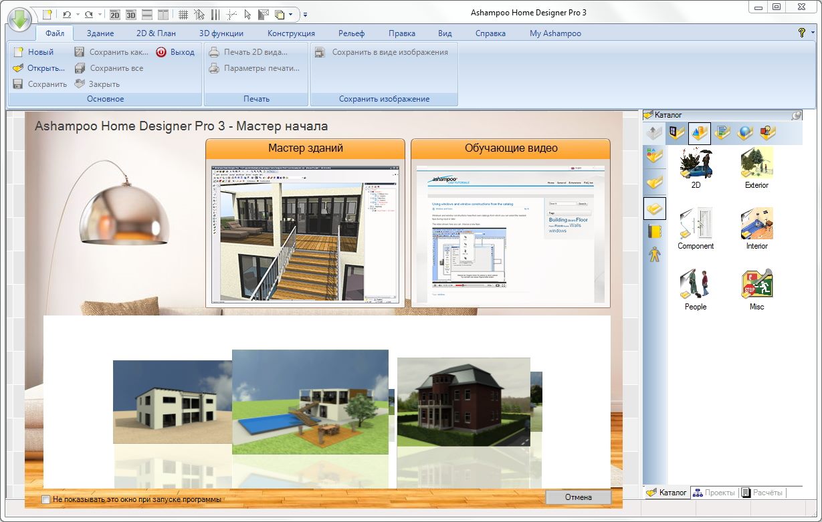Check 'Не показывать это окно' checkbox
This screenshot has width=822, height=522.
click(45, 499)
